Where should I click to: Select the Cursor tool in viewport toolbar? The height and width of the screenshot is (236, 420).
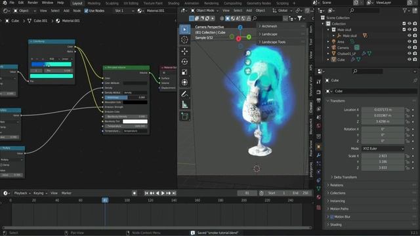pyautogui.click(x=184, y=40)
